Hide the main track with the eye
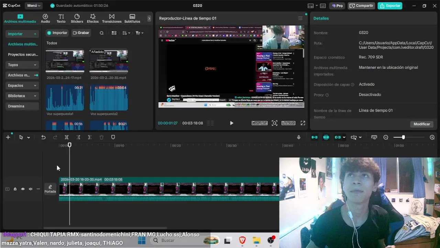This screenshot has height=248, width=440. click(x=23, y=189)
